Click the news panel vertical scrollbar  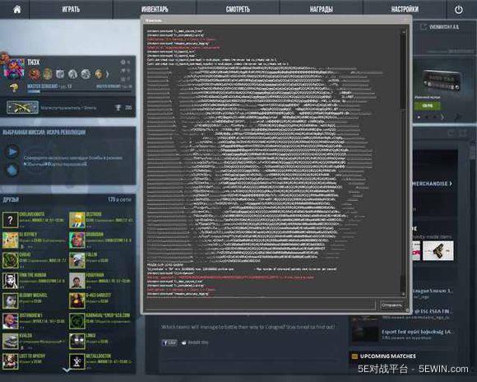473,152
